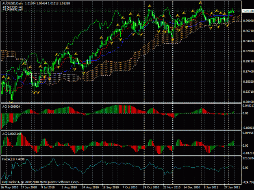Click the -0.08003 AO scale minimum

(x=248, y=128)
